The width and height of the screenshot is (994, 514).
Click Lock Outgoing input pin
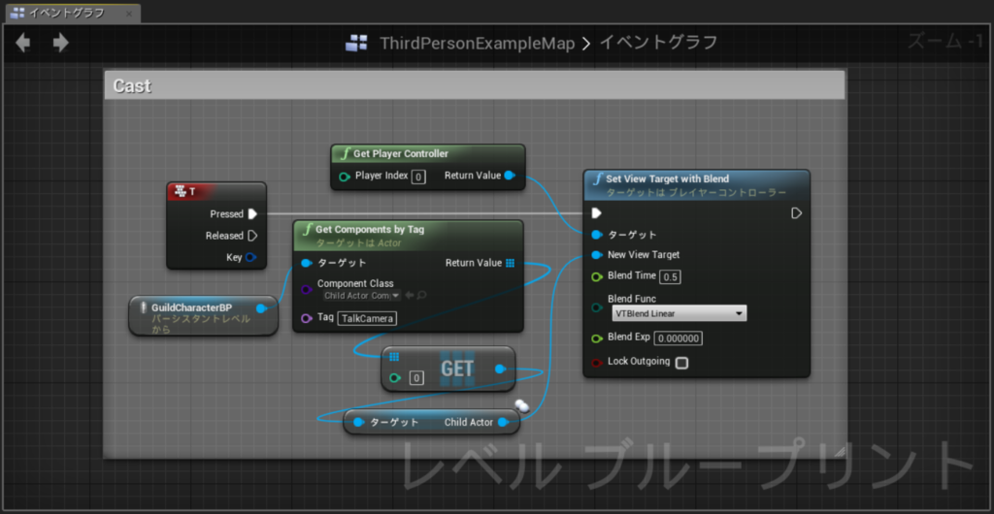point(597,363)
